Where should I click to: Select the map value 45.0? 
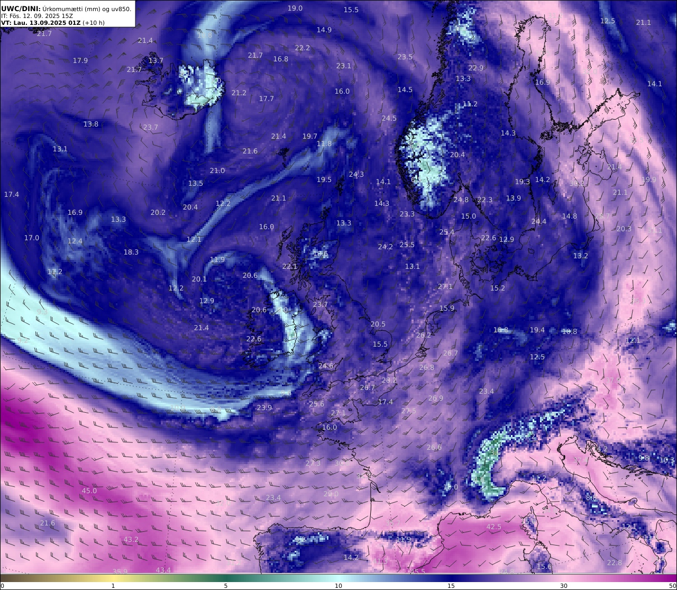click(89, 491)
